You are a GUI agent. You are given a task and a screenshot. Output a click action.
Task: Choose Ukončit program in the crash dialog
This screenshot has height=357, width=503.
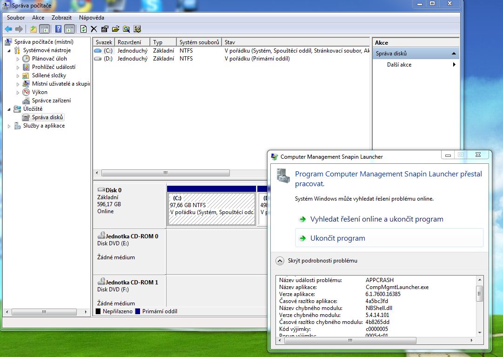(x=389, y=238)
